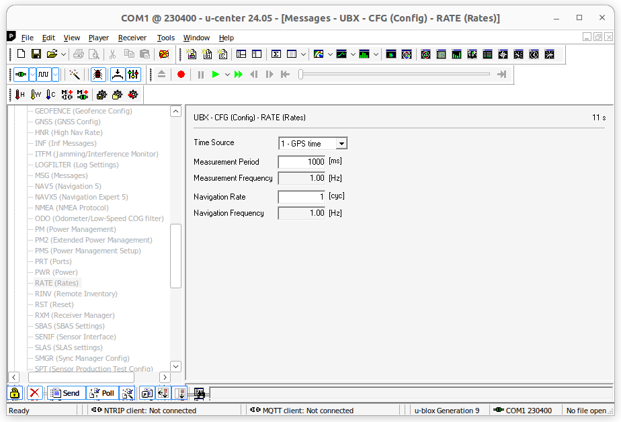Screen dimensions: 621x422
Task: Open the Receiver menu
Action: (x=132, y=38)
